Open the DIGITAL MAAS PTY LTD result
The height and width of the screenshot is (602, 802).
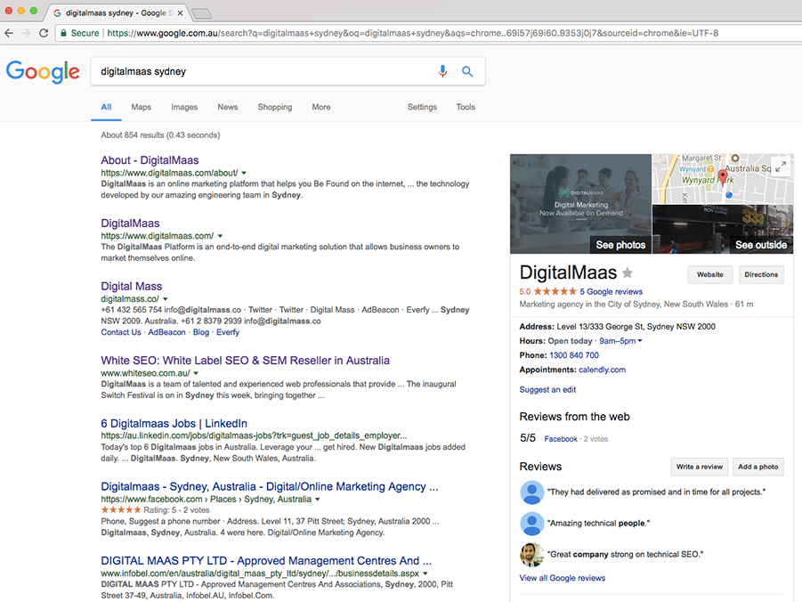pos(266,560)
